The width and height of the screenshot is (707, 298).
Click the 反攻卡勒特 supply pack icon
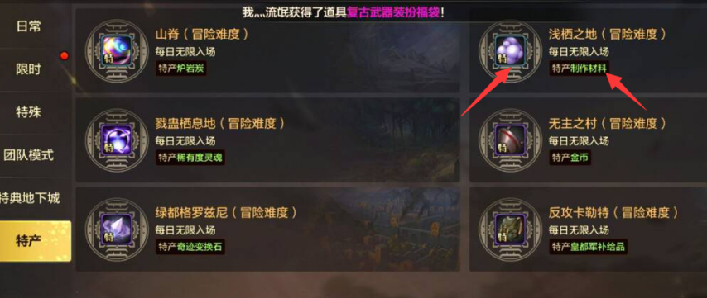click(510, 229)
